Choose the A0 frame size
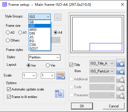The width and height of the screenshot is (128, 112). point(8,33)
